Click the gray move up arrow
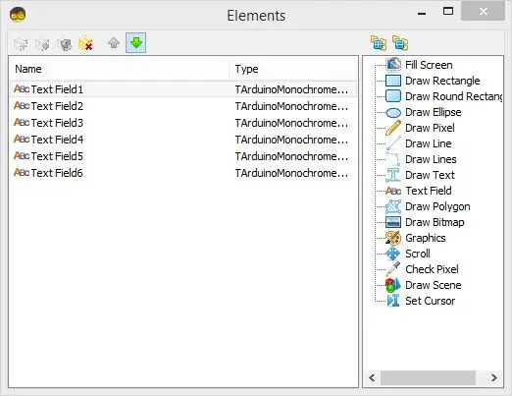This screenshot has height=396, width=512. 114,43
